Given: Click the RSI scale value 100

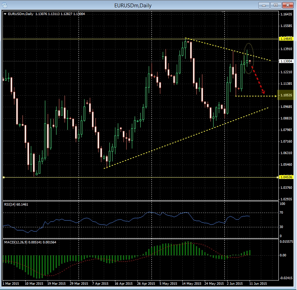Looking at the screenshot, I should (x=282, y=204).
